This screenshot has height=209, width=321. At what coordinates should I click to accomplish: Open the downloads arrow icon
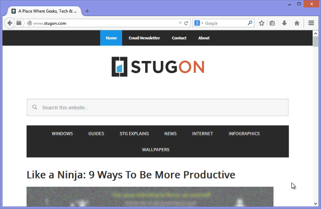coord(284,23)
